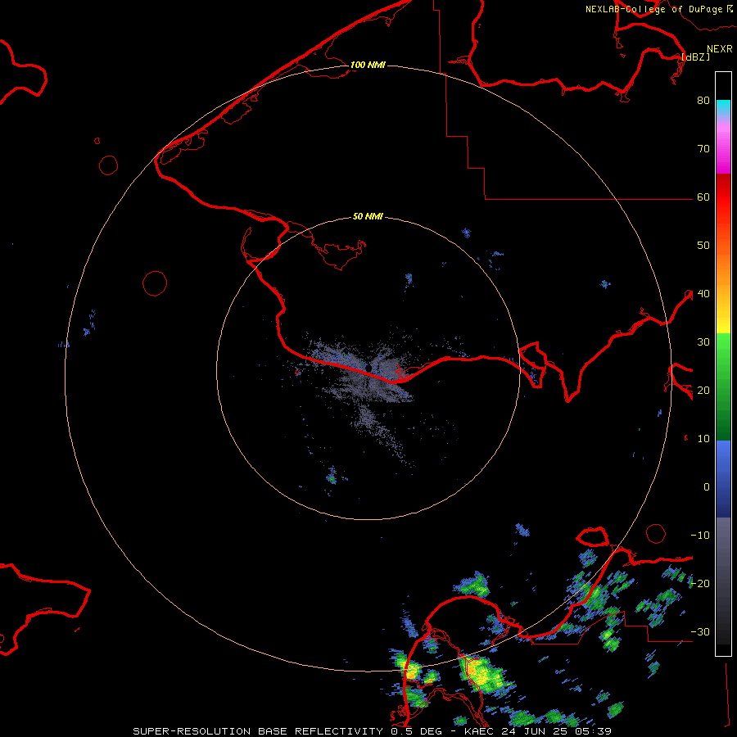Screen dimensions: 737x737
Task: Click the -30 dBZ scale value
Action: [700, 631]
